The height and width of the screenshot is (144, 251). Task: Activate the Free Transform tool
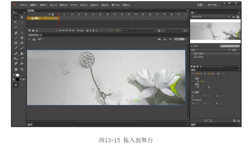tap(16, 22)
